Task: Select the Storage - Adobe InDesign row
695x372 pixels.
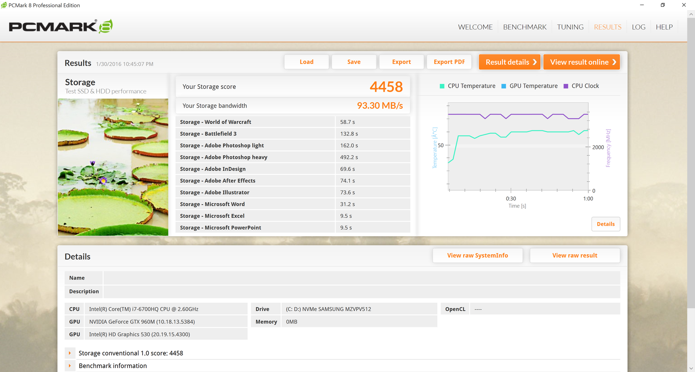Action: pos(293,169)
